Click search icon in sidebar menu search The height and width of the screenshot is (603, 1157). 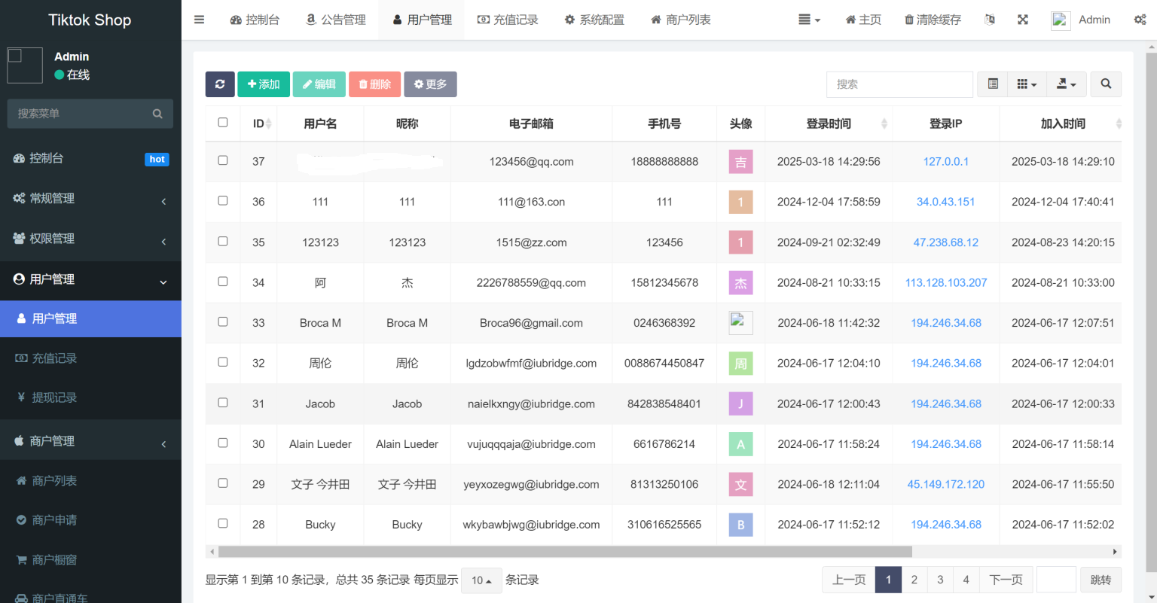pos(157,114)
